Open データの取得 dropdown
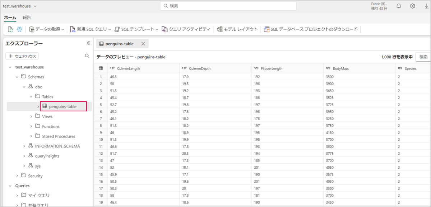This screenshot has width=431, height=207. (47, 29)
